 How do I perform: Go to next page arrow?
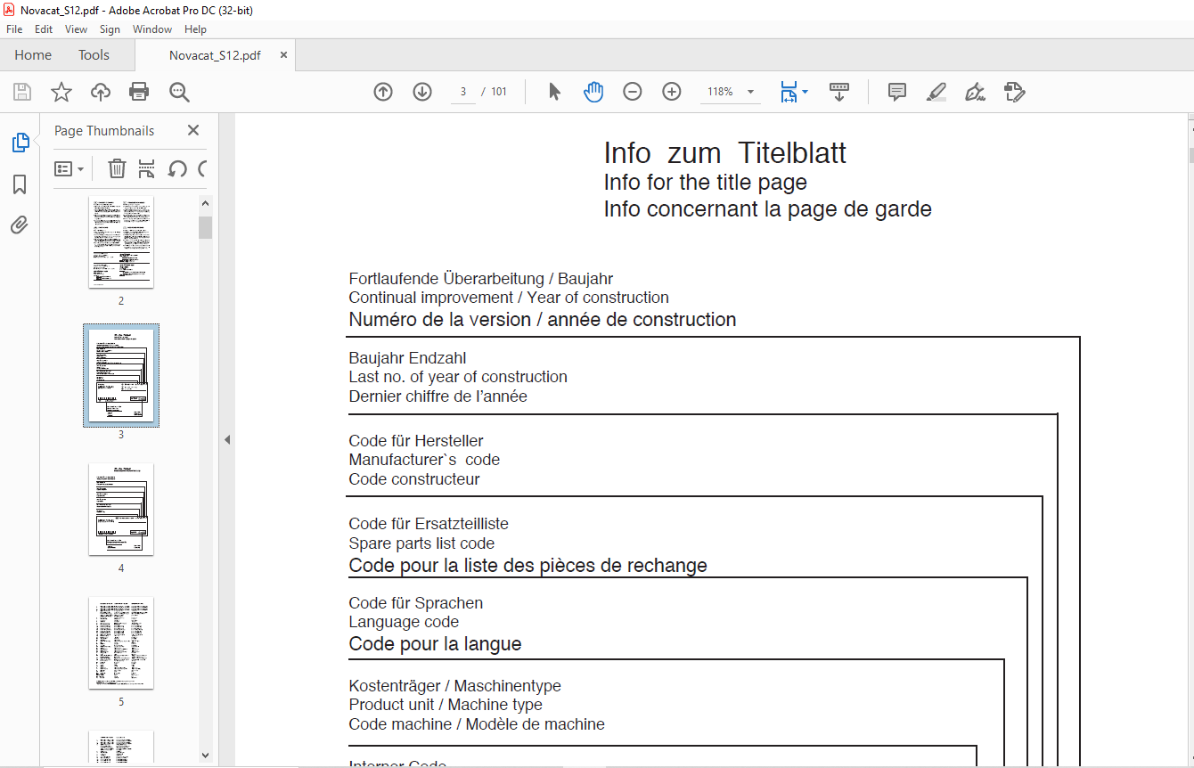point(422,92)
